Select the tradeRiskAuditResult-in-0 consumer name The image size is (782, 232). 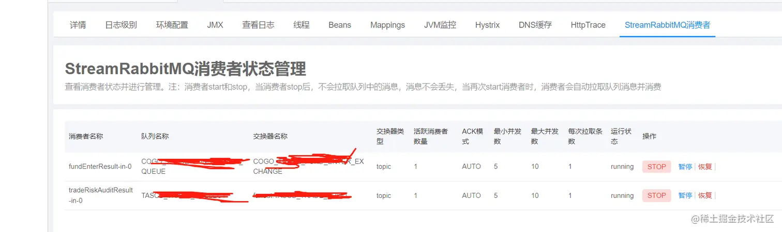[x=101, y=195]
